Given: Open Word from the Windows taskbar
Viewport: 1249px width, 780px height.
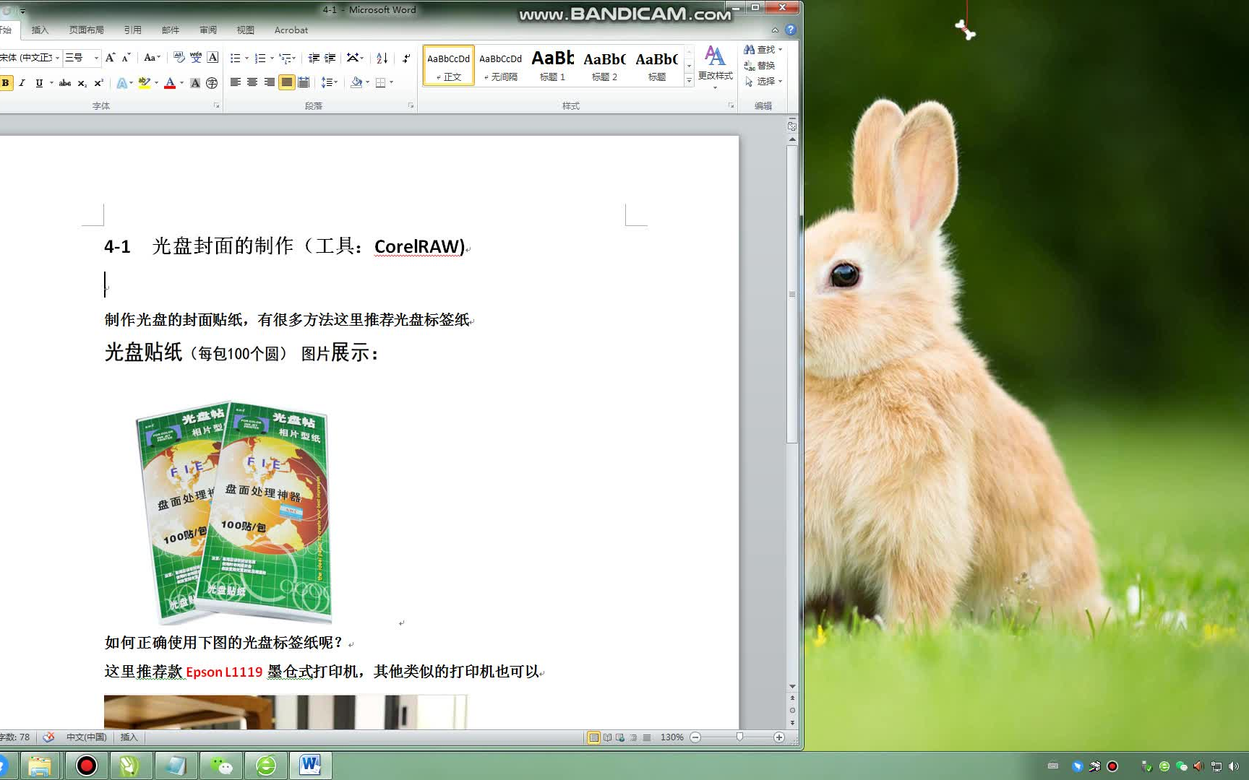Looking at the screenshot, I should click(311, 765).
